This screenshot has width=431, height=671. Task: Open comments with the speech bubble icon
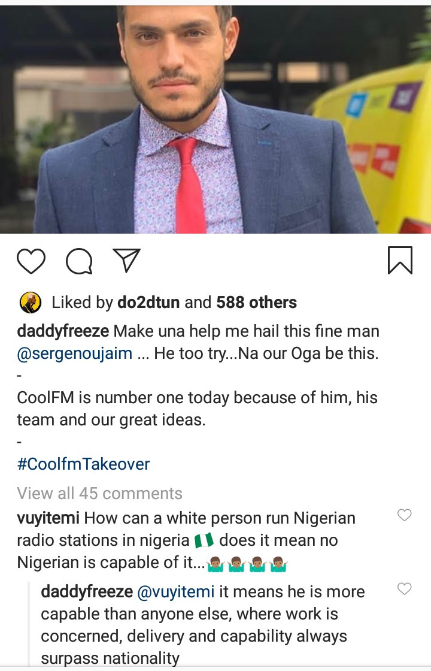click(x=79, y=262)
